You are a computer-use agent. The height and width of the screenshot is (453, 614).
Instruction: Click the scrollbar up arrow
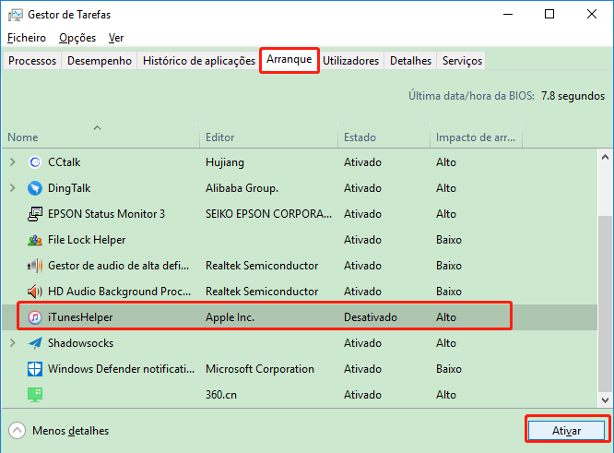605,157
